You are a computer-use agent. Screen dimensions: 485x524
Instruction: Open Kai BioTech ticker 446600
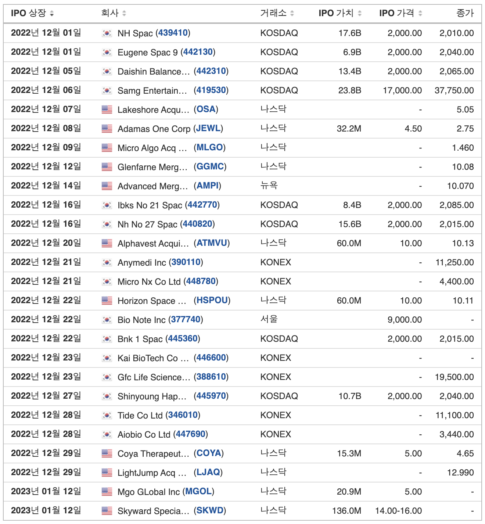point(211,358)
